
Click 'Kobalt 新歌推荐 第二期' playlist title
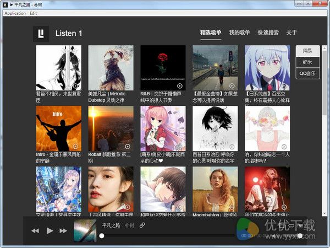(x=109, y=158)
